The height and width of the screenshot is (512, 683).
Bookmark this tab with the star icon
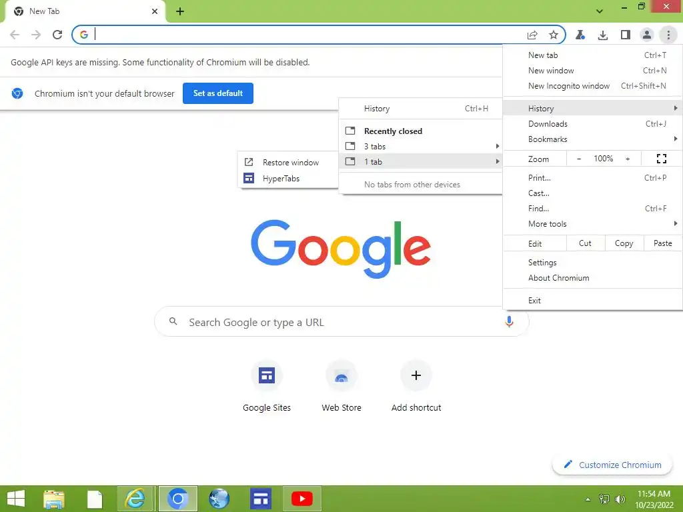(x=553, y=35)
